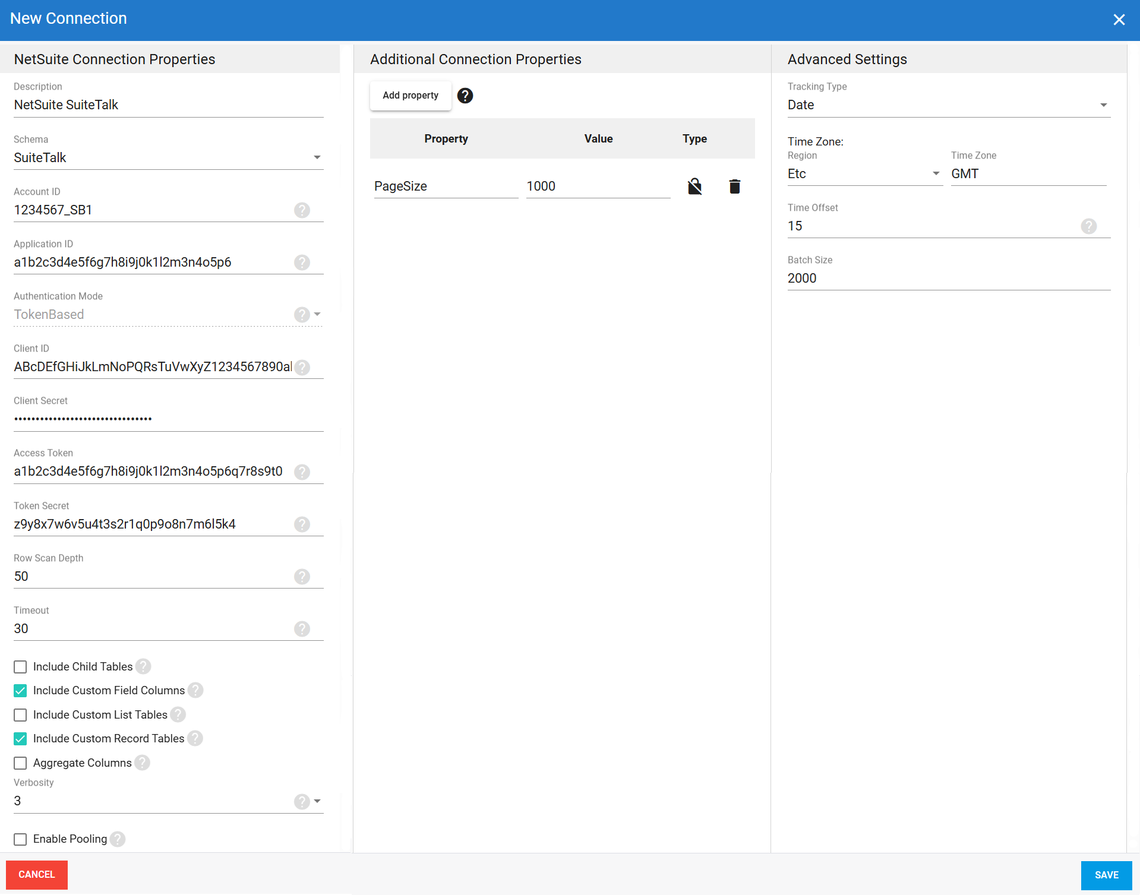Screen dimensions: 1140x895
Task: Click the Type column header
Action: tap(694, 139)
